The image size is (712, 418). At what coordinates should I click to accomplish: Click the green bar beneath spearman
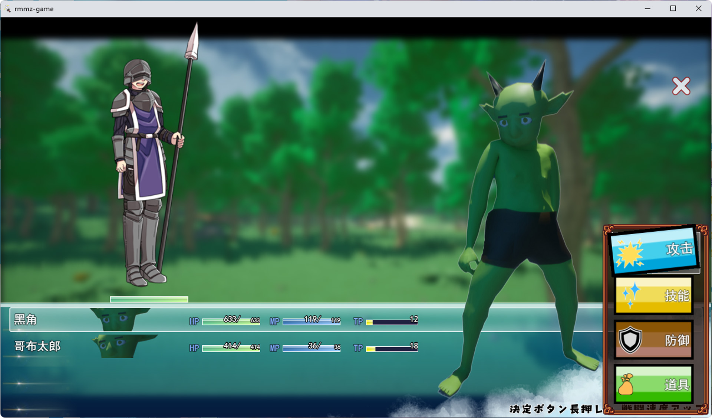(149, 299)
